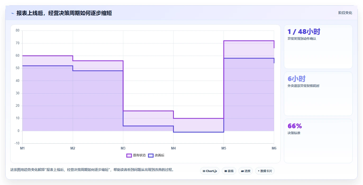Click the M5 x-axis label
The image size is (363, 185).
(x=224, y=148)
